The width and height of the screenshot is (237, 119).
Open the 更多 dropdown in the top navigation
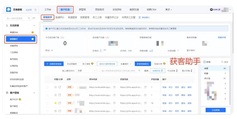pos(168,10)
